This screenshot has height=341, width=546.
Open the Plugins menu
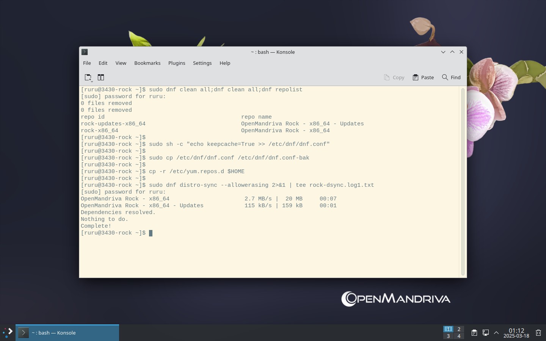pyautogui.click(x=177, y=63)
